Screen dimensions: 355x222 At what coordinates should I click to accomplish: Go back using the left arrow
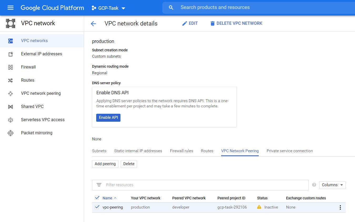click(93, 24)
